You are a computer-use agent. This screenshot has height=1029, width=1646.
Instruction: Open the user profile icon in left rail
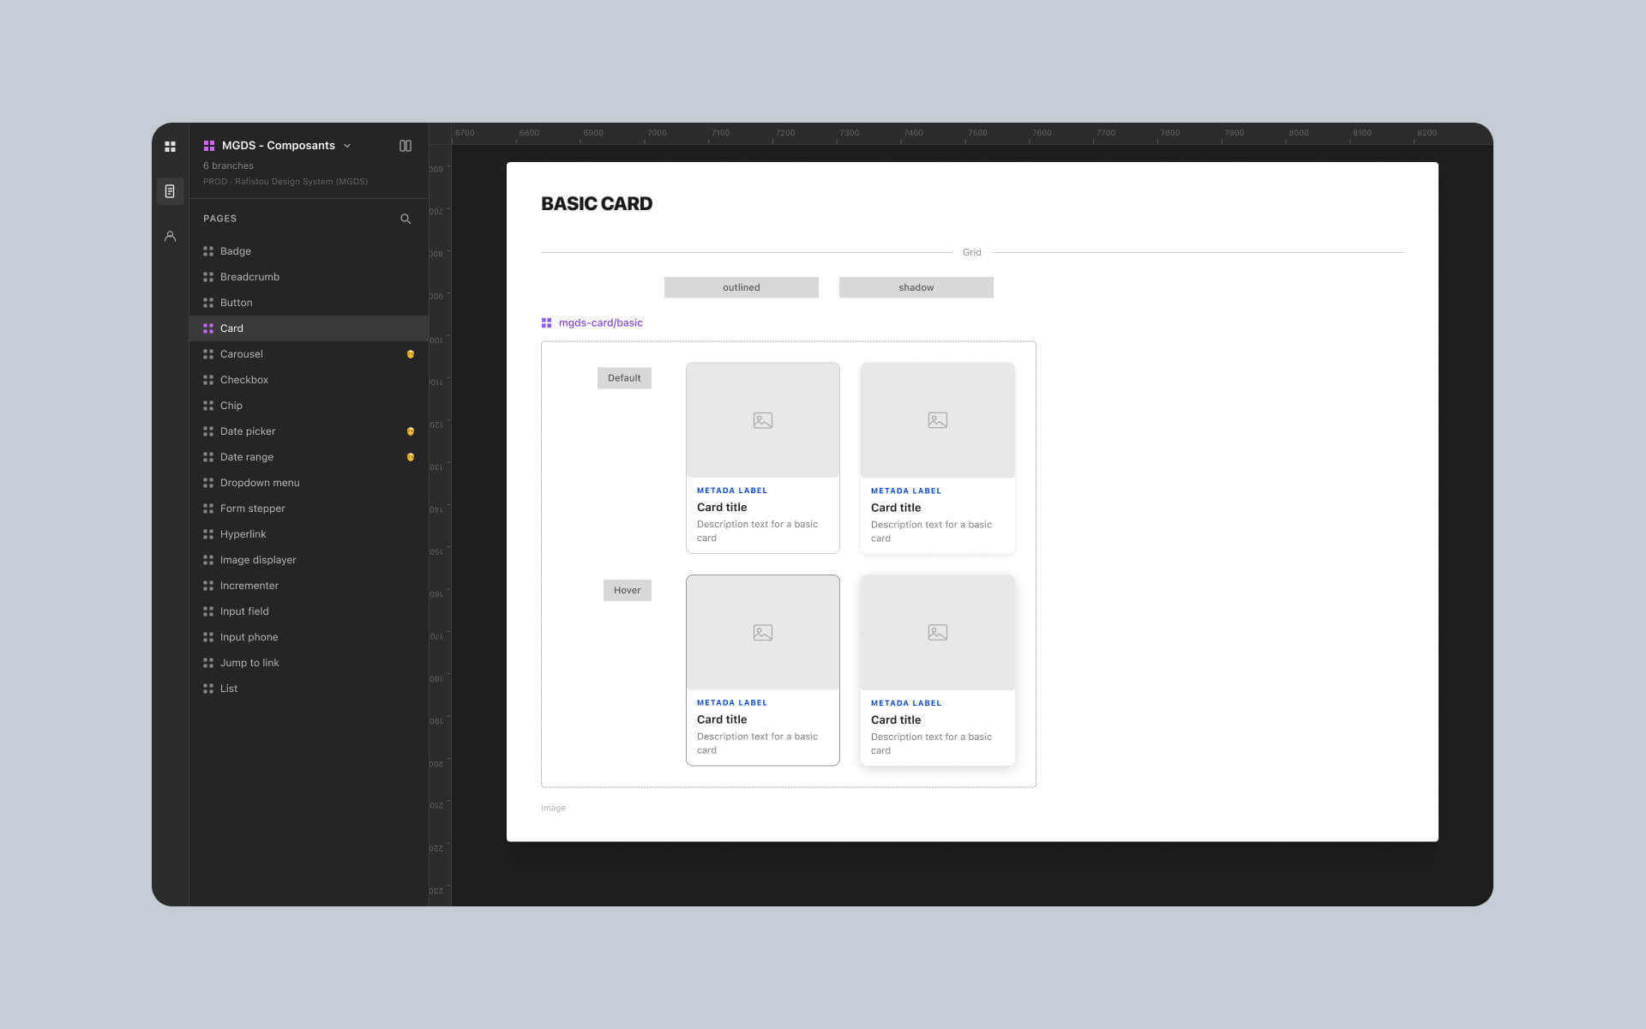coord(170,236)
